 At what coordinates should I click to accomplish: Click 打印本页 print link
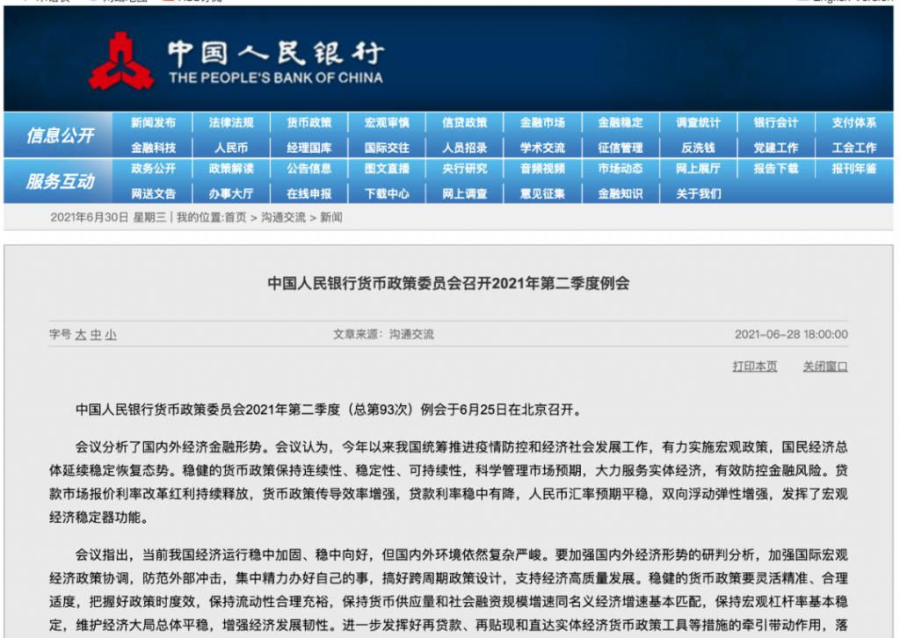point(755,366)
